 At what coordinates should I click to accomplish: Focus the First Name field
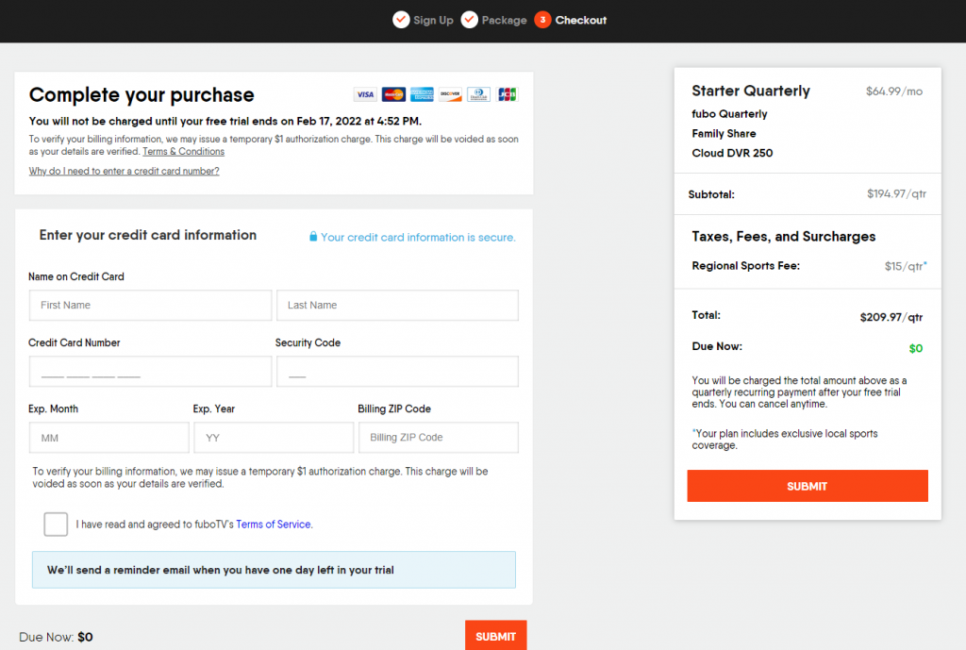pos(150,306)
